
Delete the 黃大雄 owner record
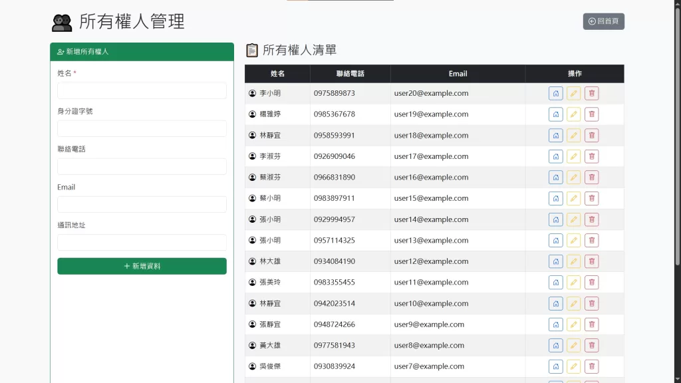(591, 346)
